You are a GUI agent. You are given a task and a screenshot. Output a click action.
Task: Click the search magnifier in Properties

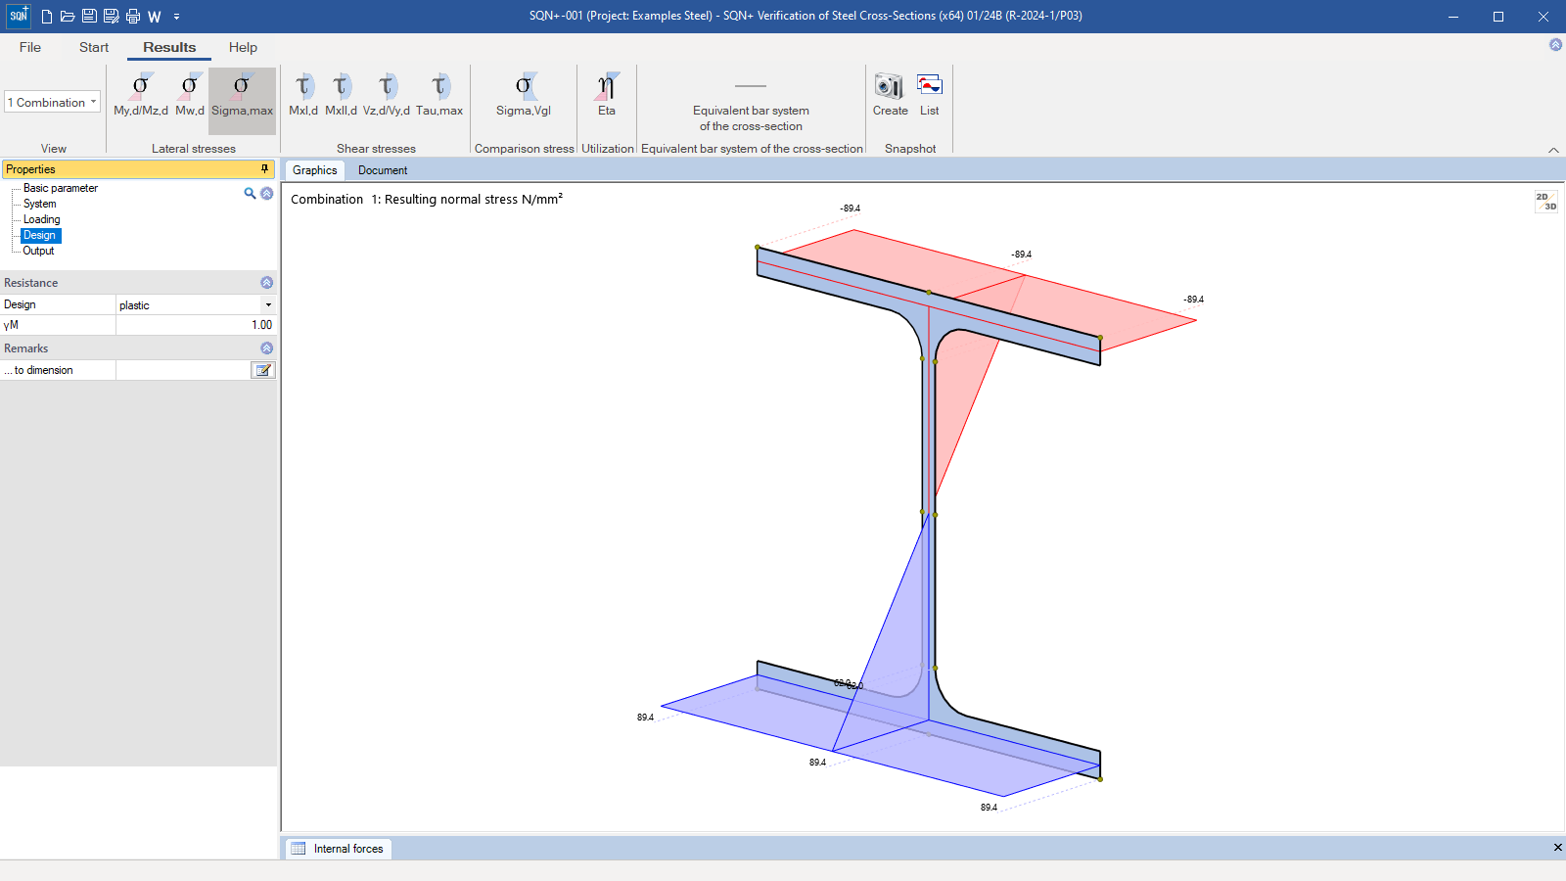pyautogui.click(x=250, y=194)
